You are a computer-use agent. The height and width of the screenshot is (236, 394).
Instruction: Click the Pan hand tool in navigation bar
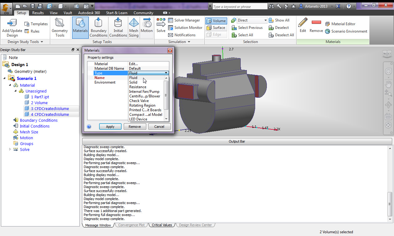388,84
